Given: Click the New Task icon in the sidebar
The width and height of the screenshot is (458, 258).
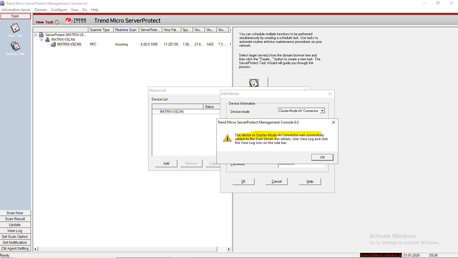Looking at the screenshot, I should 15,28.
